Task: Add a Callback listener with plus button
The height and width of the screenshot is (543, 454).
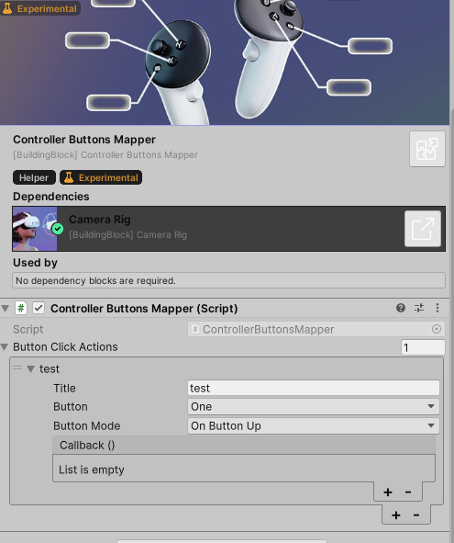Action: click(388, 492)
